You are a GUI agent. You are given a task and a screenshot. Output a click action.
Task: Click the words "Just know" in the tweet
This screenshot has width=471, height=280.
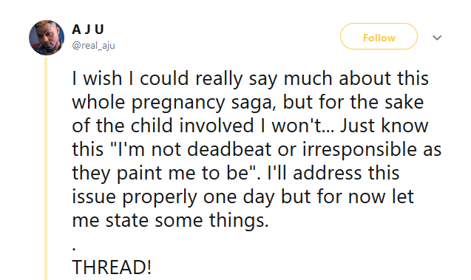point(384,126)
